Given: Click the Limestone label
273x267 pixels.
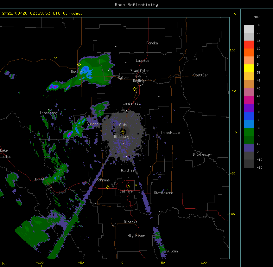Looking at the screenshot, I should (x=48, y=113).
